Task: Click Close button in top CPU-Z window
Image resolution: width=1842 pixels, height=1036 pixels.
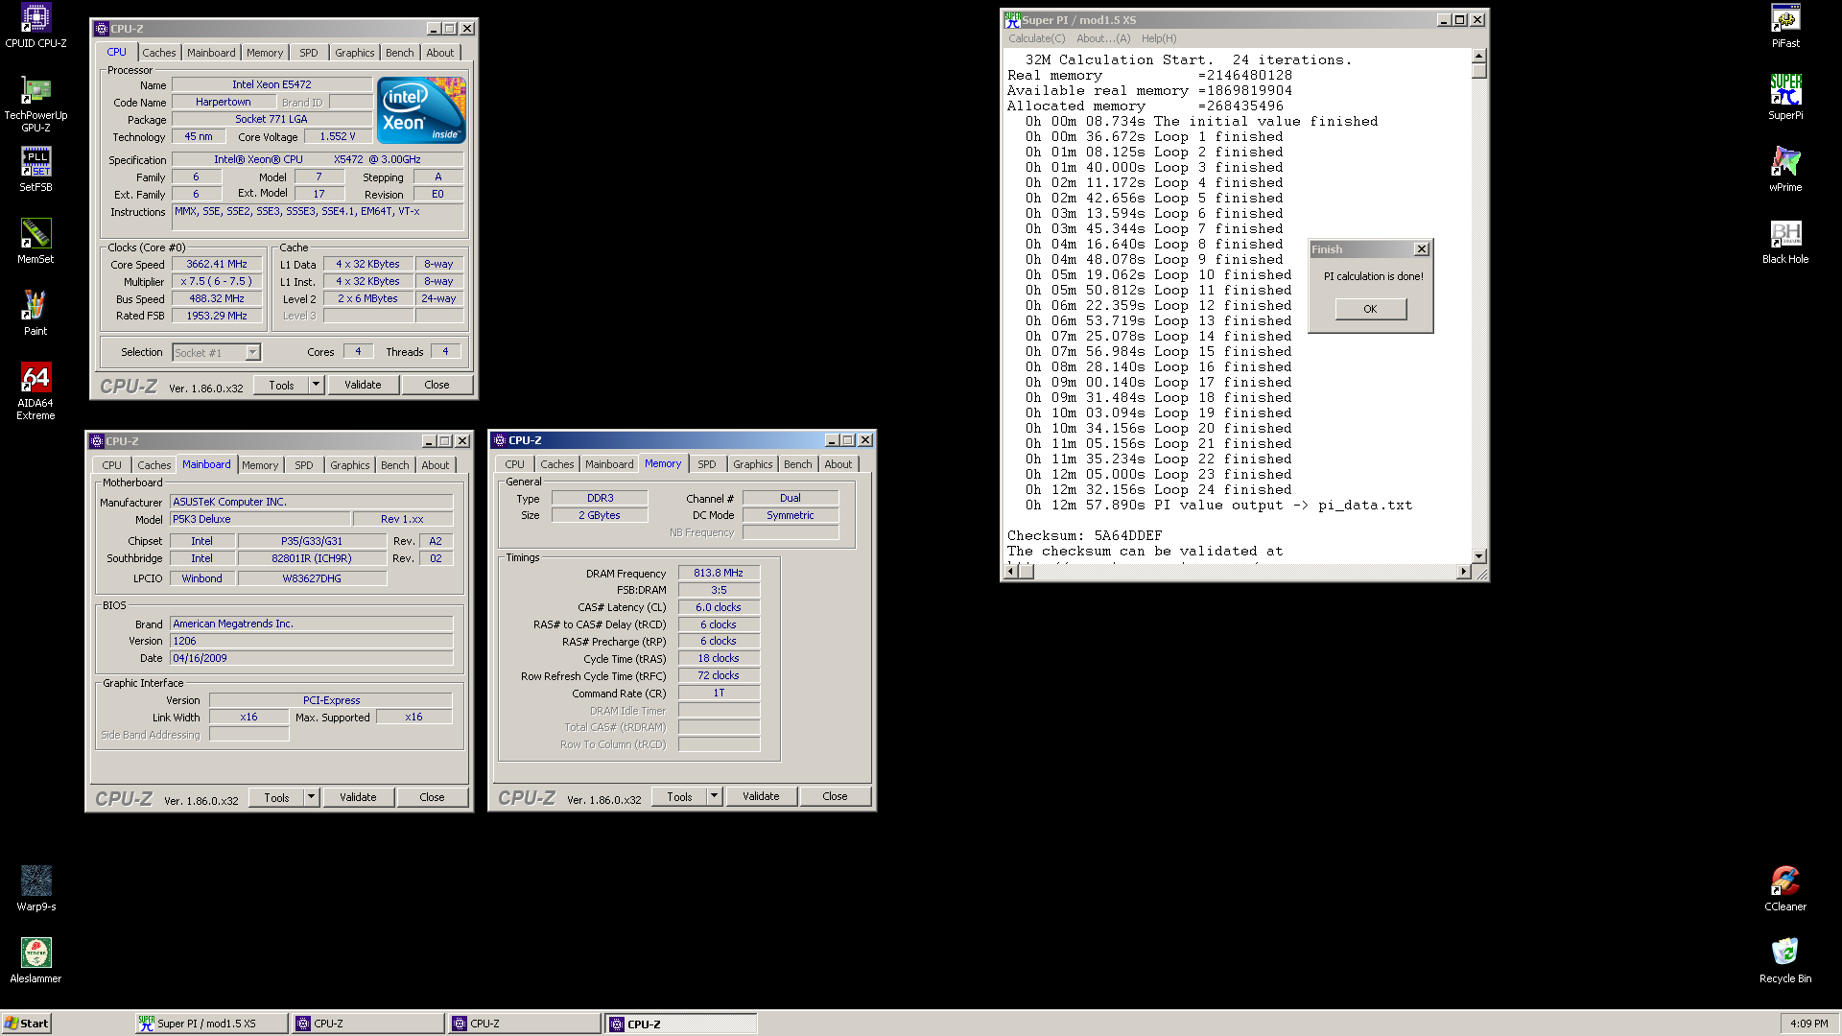Action: tap(437, 385)
